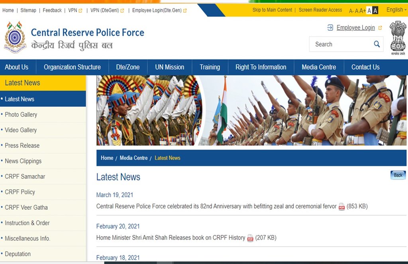This screenshot has height=264, width=408.
Task: Decrease font size with A-
Action: [x=351, y=11]
